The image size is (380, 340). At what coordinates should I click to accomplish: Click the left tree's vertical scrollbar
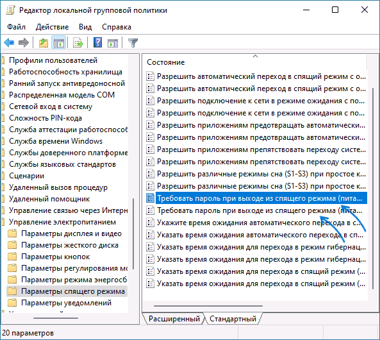[x=133, y=234]
